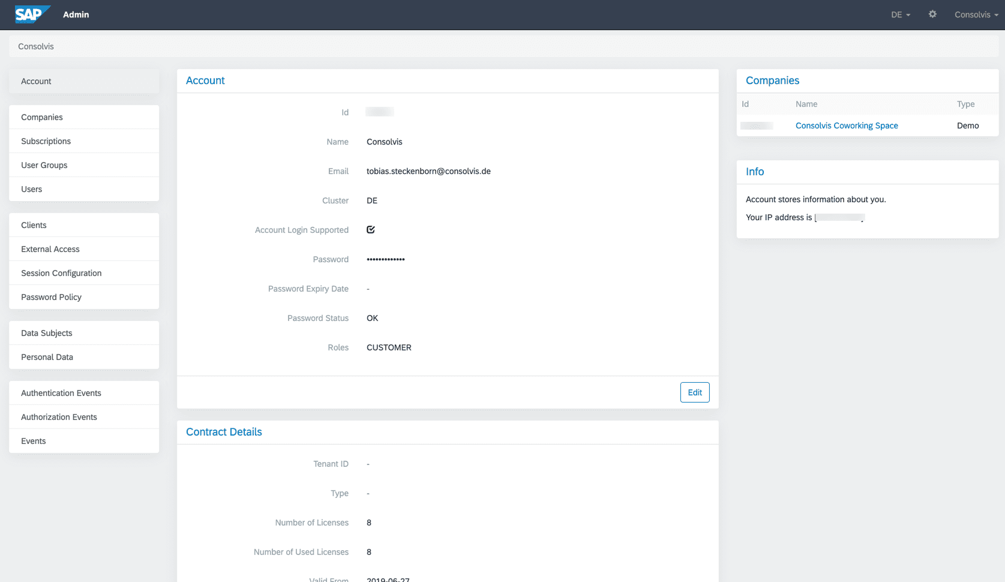The height and width of the screenshot is (582, 1005).
Task: Open Companies in the sidebar
Action: (x=84, y=117)
